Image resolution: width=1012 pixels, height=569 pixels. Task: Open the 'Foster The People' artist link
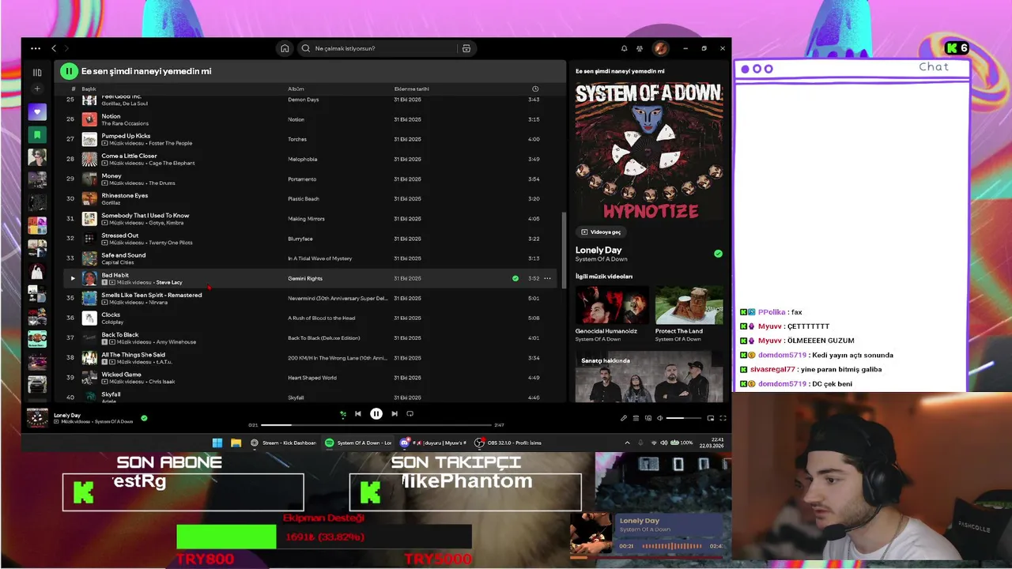pos(170,143)
